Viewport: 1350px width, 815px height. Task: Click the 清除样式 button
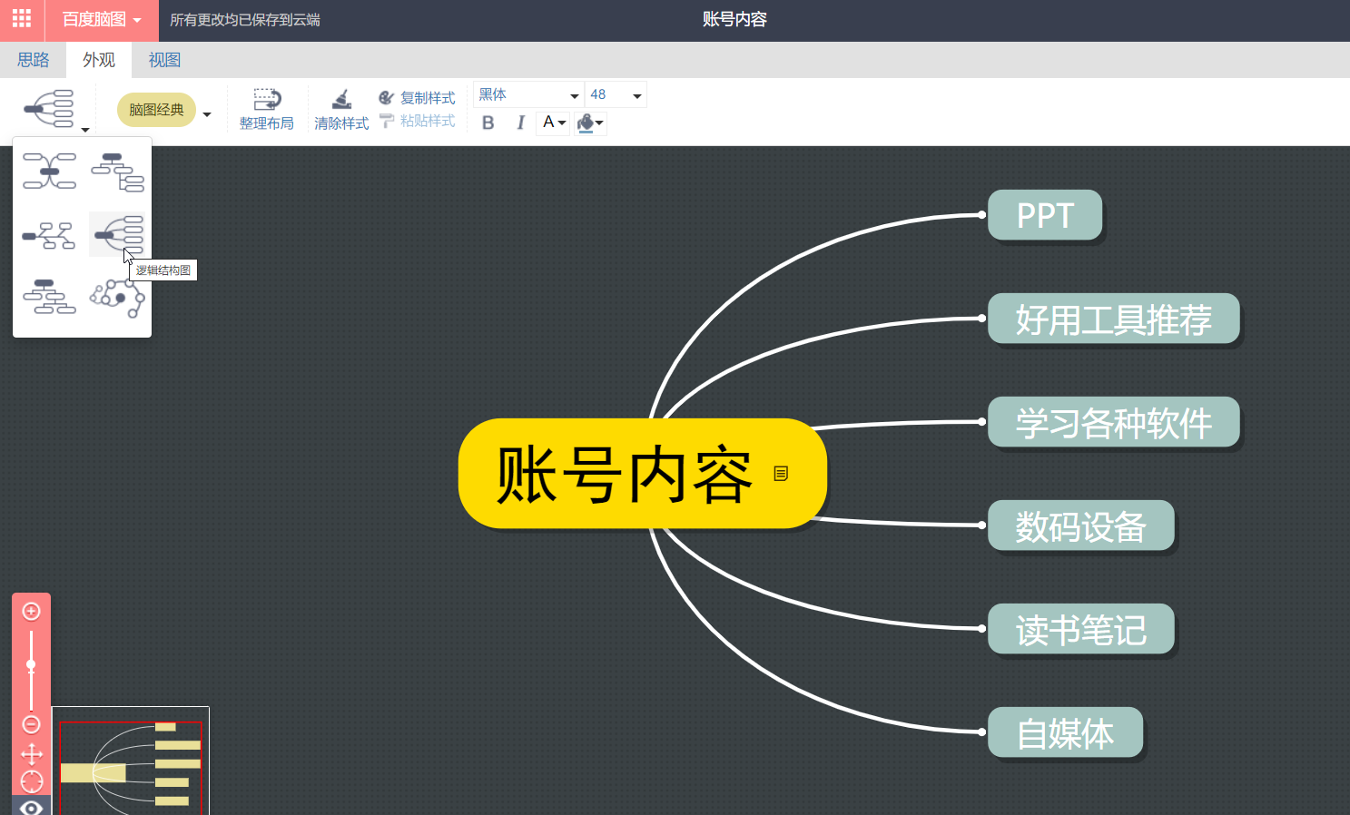coord(341,110)
